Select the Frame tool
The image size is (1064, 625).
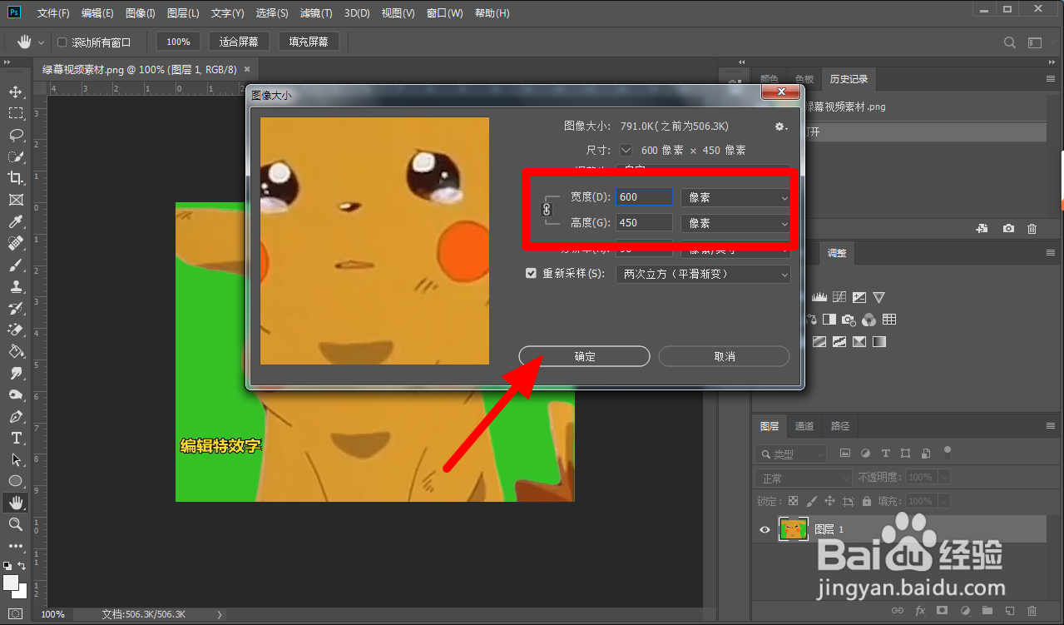[16, 200]
